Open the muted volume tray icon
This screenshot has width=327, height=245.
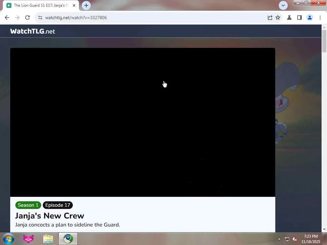(295, 239)
